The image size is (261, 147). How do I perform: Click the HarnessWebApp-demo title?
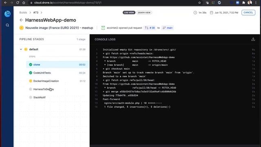51,20
